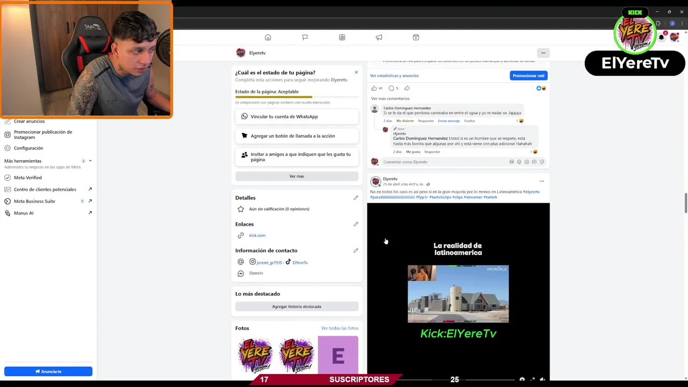
Task: Open the ElYereTv TikTok link
Action: click(x=300, y=262)
